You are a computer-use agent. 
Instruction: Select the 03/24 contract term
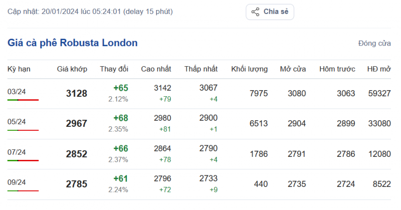(x=17, y=91)
